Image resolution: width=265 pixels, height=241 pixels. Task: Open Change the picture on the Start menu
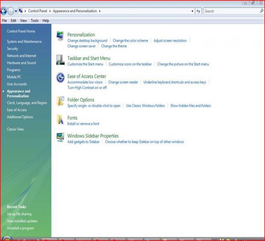click(183, 64)
